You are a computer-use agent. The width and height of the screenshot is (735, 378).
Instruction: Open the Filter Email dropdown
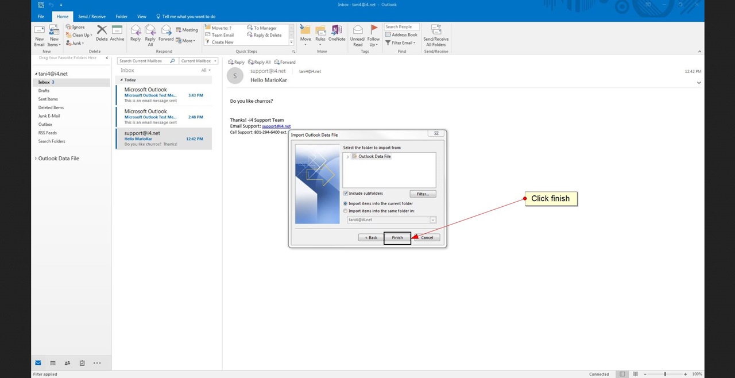coord(400,43)
